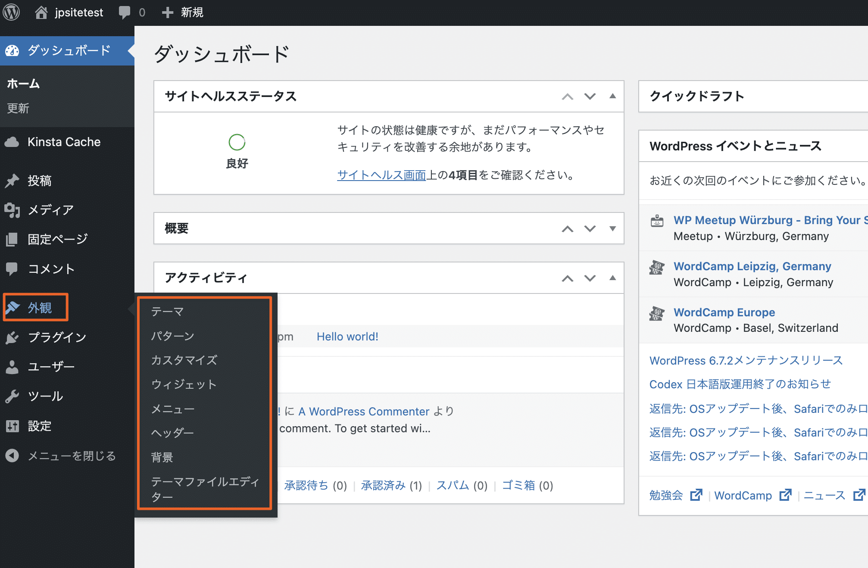Click the 固定ページ pages icon

pos(12,239)
